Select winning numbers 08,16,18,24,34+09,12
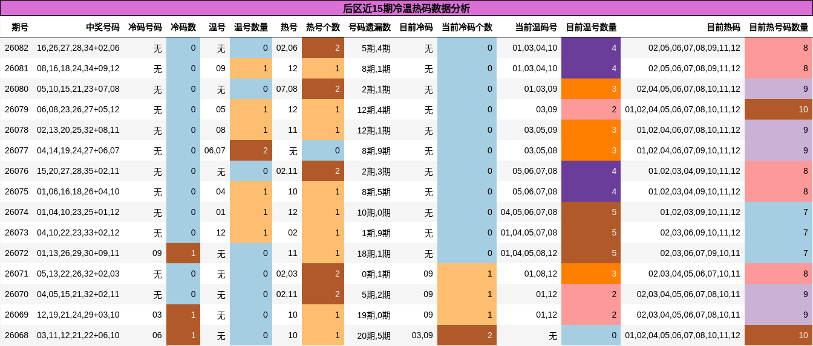This screenshot has width=813, height=346. click(78, 68)
